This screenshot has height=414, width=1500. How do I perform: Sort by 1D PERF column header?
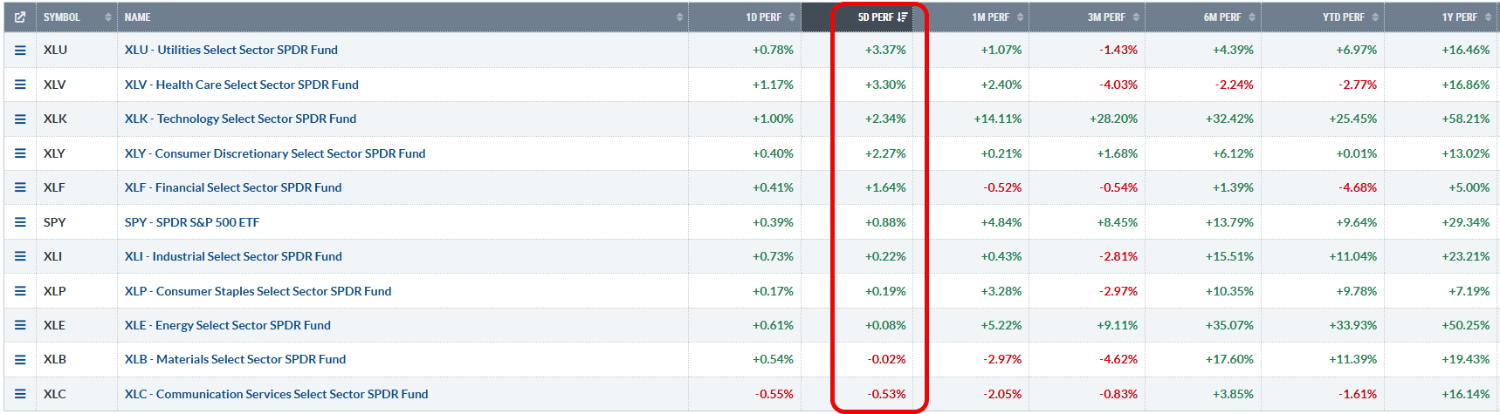point(745,17)
